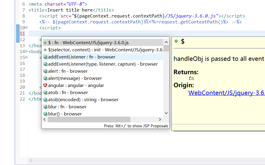Pick 'atob : fn - browser' suggestion
This screenshot has height=165, width=265.
point(103,93)
